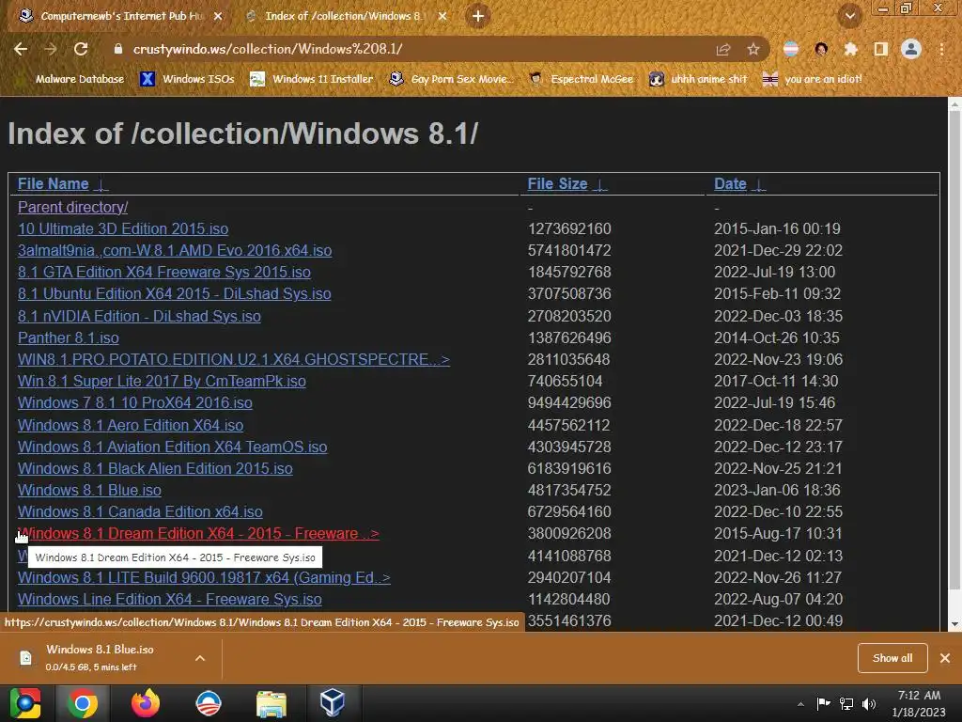Open the Windows ISOs bookmark
Image resolution: width=962 pixels, height=722 pixels.
point(187,79)
